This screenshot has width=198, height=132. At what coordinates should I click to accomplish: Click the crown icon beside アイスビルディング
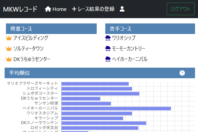tap(9, 38)
